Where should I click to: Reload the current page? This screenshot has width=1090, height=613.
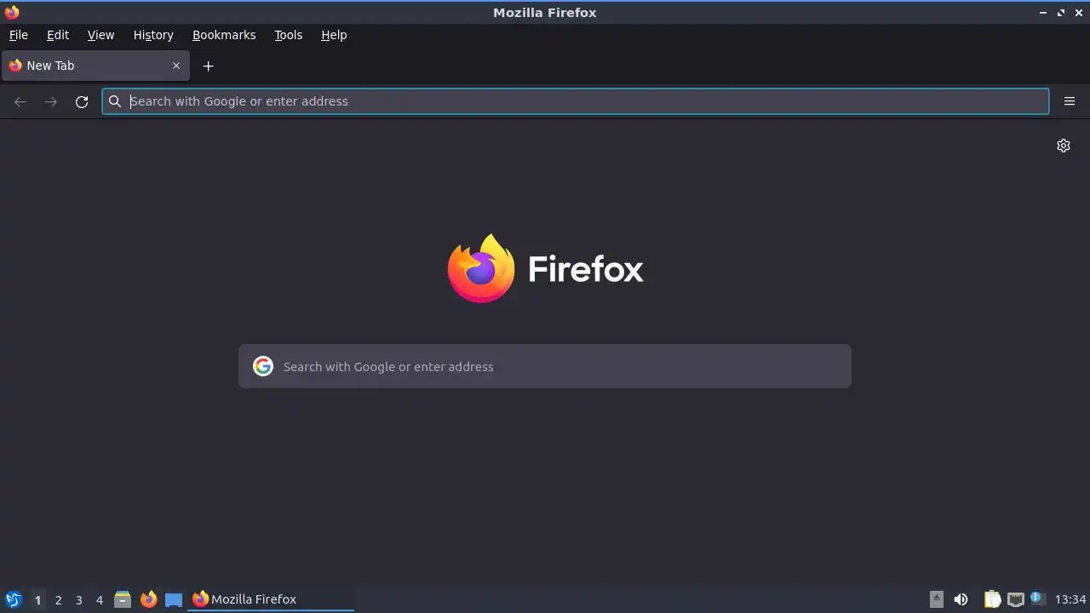point(82,101)
